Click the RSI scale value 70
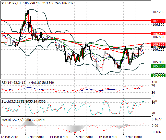 153,86
